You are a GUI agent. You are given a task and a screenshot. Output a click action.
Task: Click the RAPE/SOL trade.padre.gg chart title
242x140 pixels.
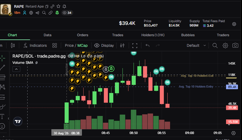pos(39,56)
